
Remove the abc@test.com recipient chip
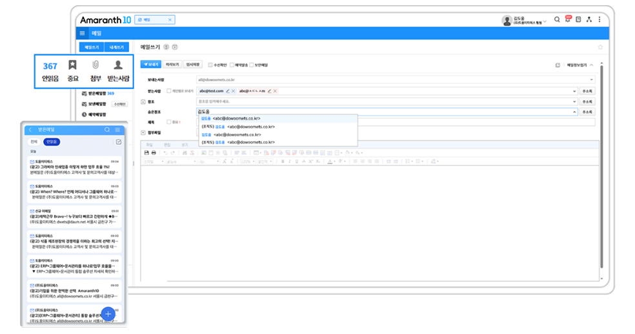coord(233,91)
